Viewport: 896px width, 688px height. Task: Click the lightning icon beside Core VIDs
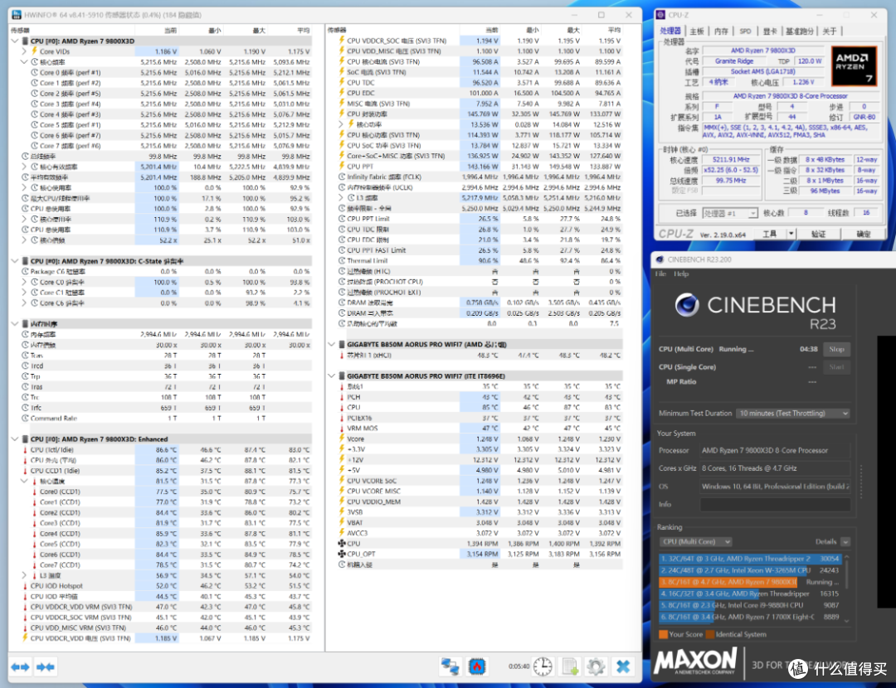click(34, 51)
